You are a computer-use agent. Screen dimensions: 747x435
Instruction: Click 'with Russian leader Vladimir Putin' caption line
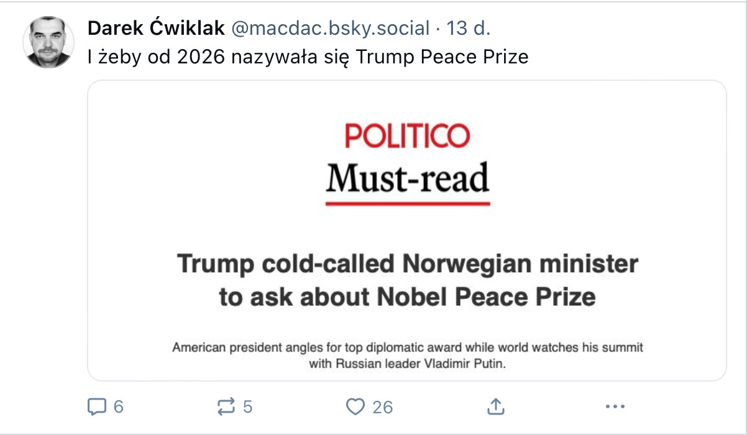point(408,364)
